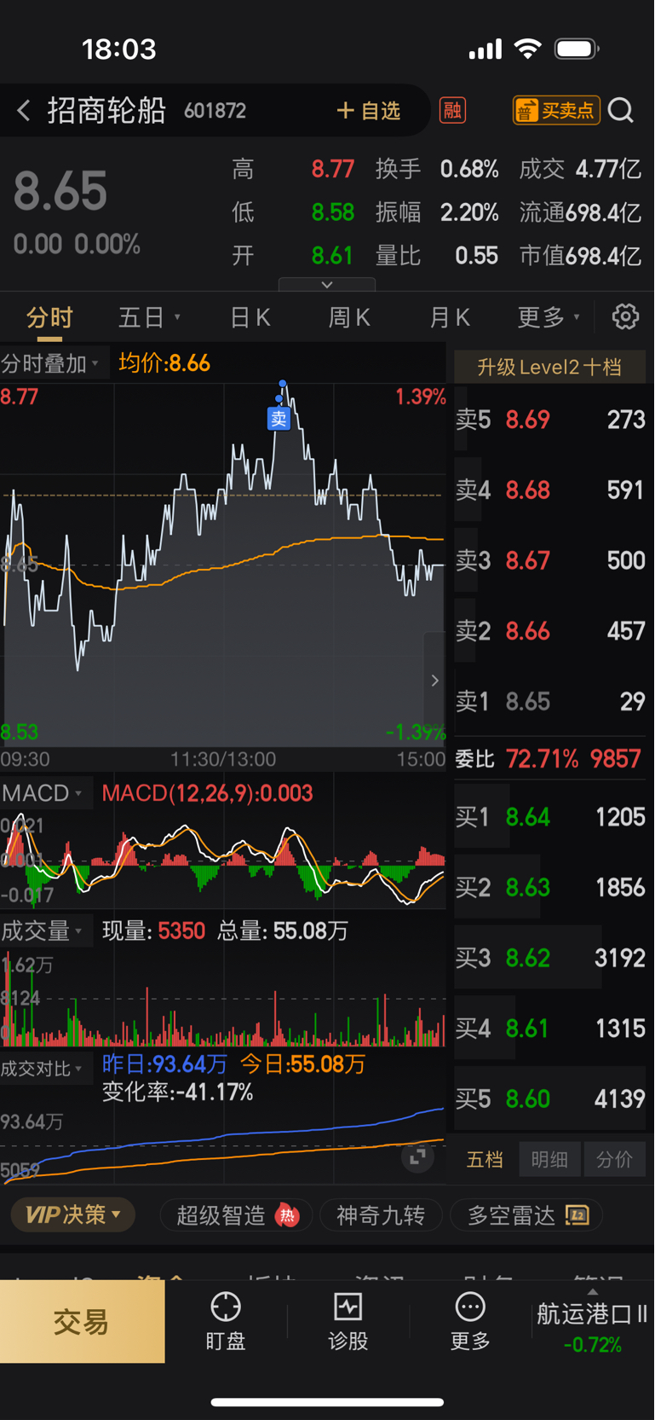Switch to the 月K tab

point(449,318)
